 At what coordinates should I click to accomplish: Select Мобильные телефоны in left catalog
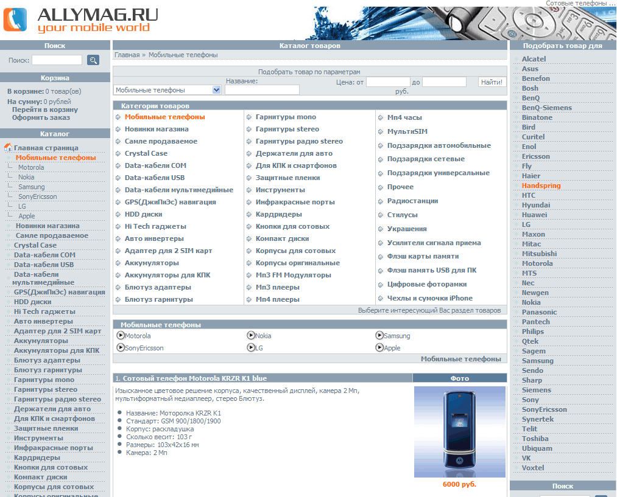coord(56,158)
